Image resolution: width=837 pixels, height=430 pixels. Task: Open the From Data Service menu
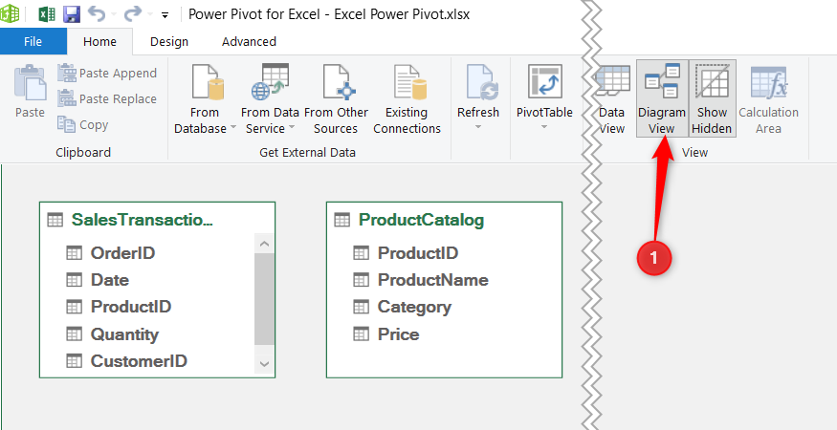(x=270, y=99)
